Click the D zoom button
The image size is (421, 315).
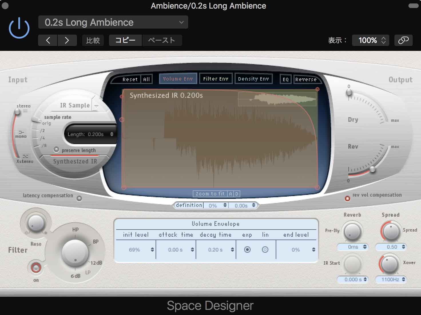(237, 194)
